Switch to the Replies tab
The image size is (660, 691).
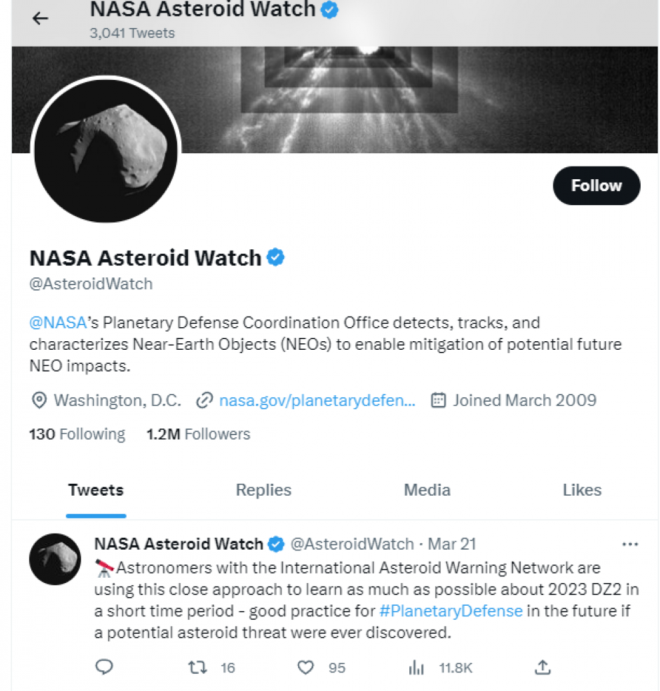point(263,490)
